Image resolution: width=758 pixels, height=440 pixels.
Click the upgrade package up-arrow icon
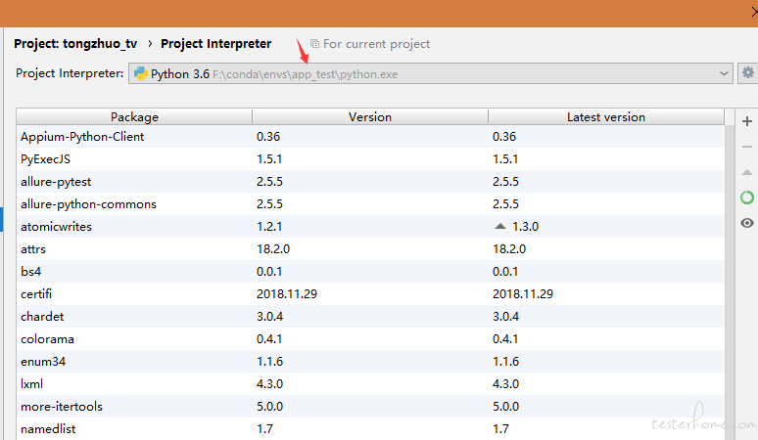[747, 172]
